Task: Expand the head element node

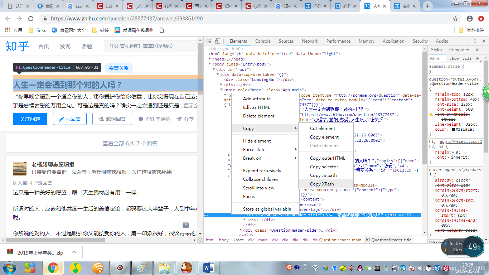Action: pos(210,59)
